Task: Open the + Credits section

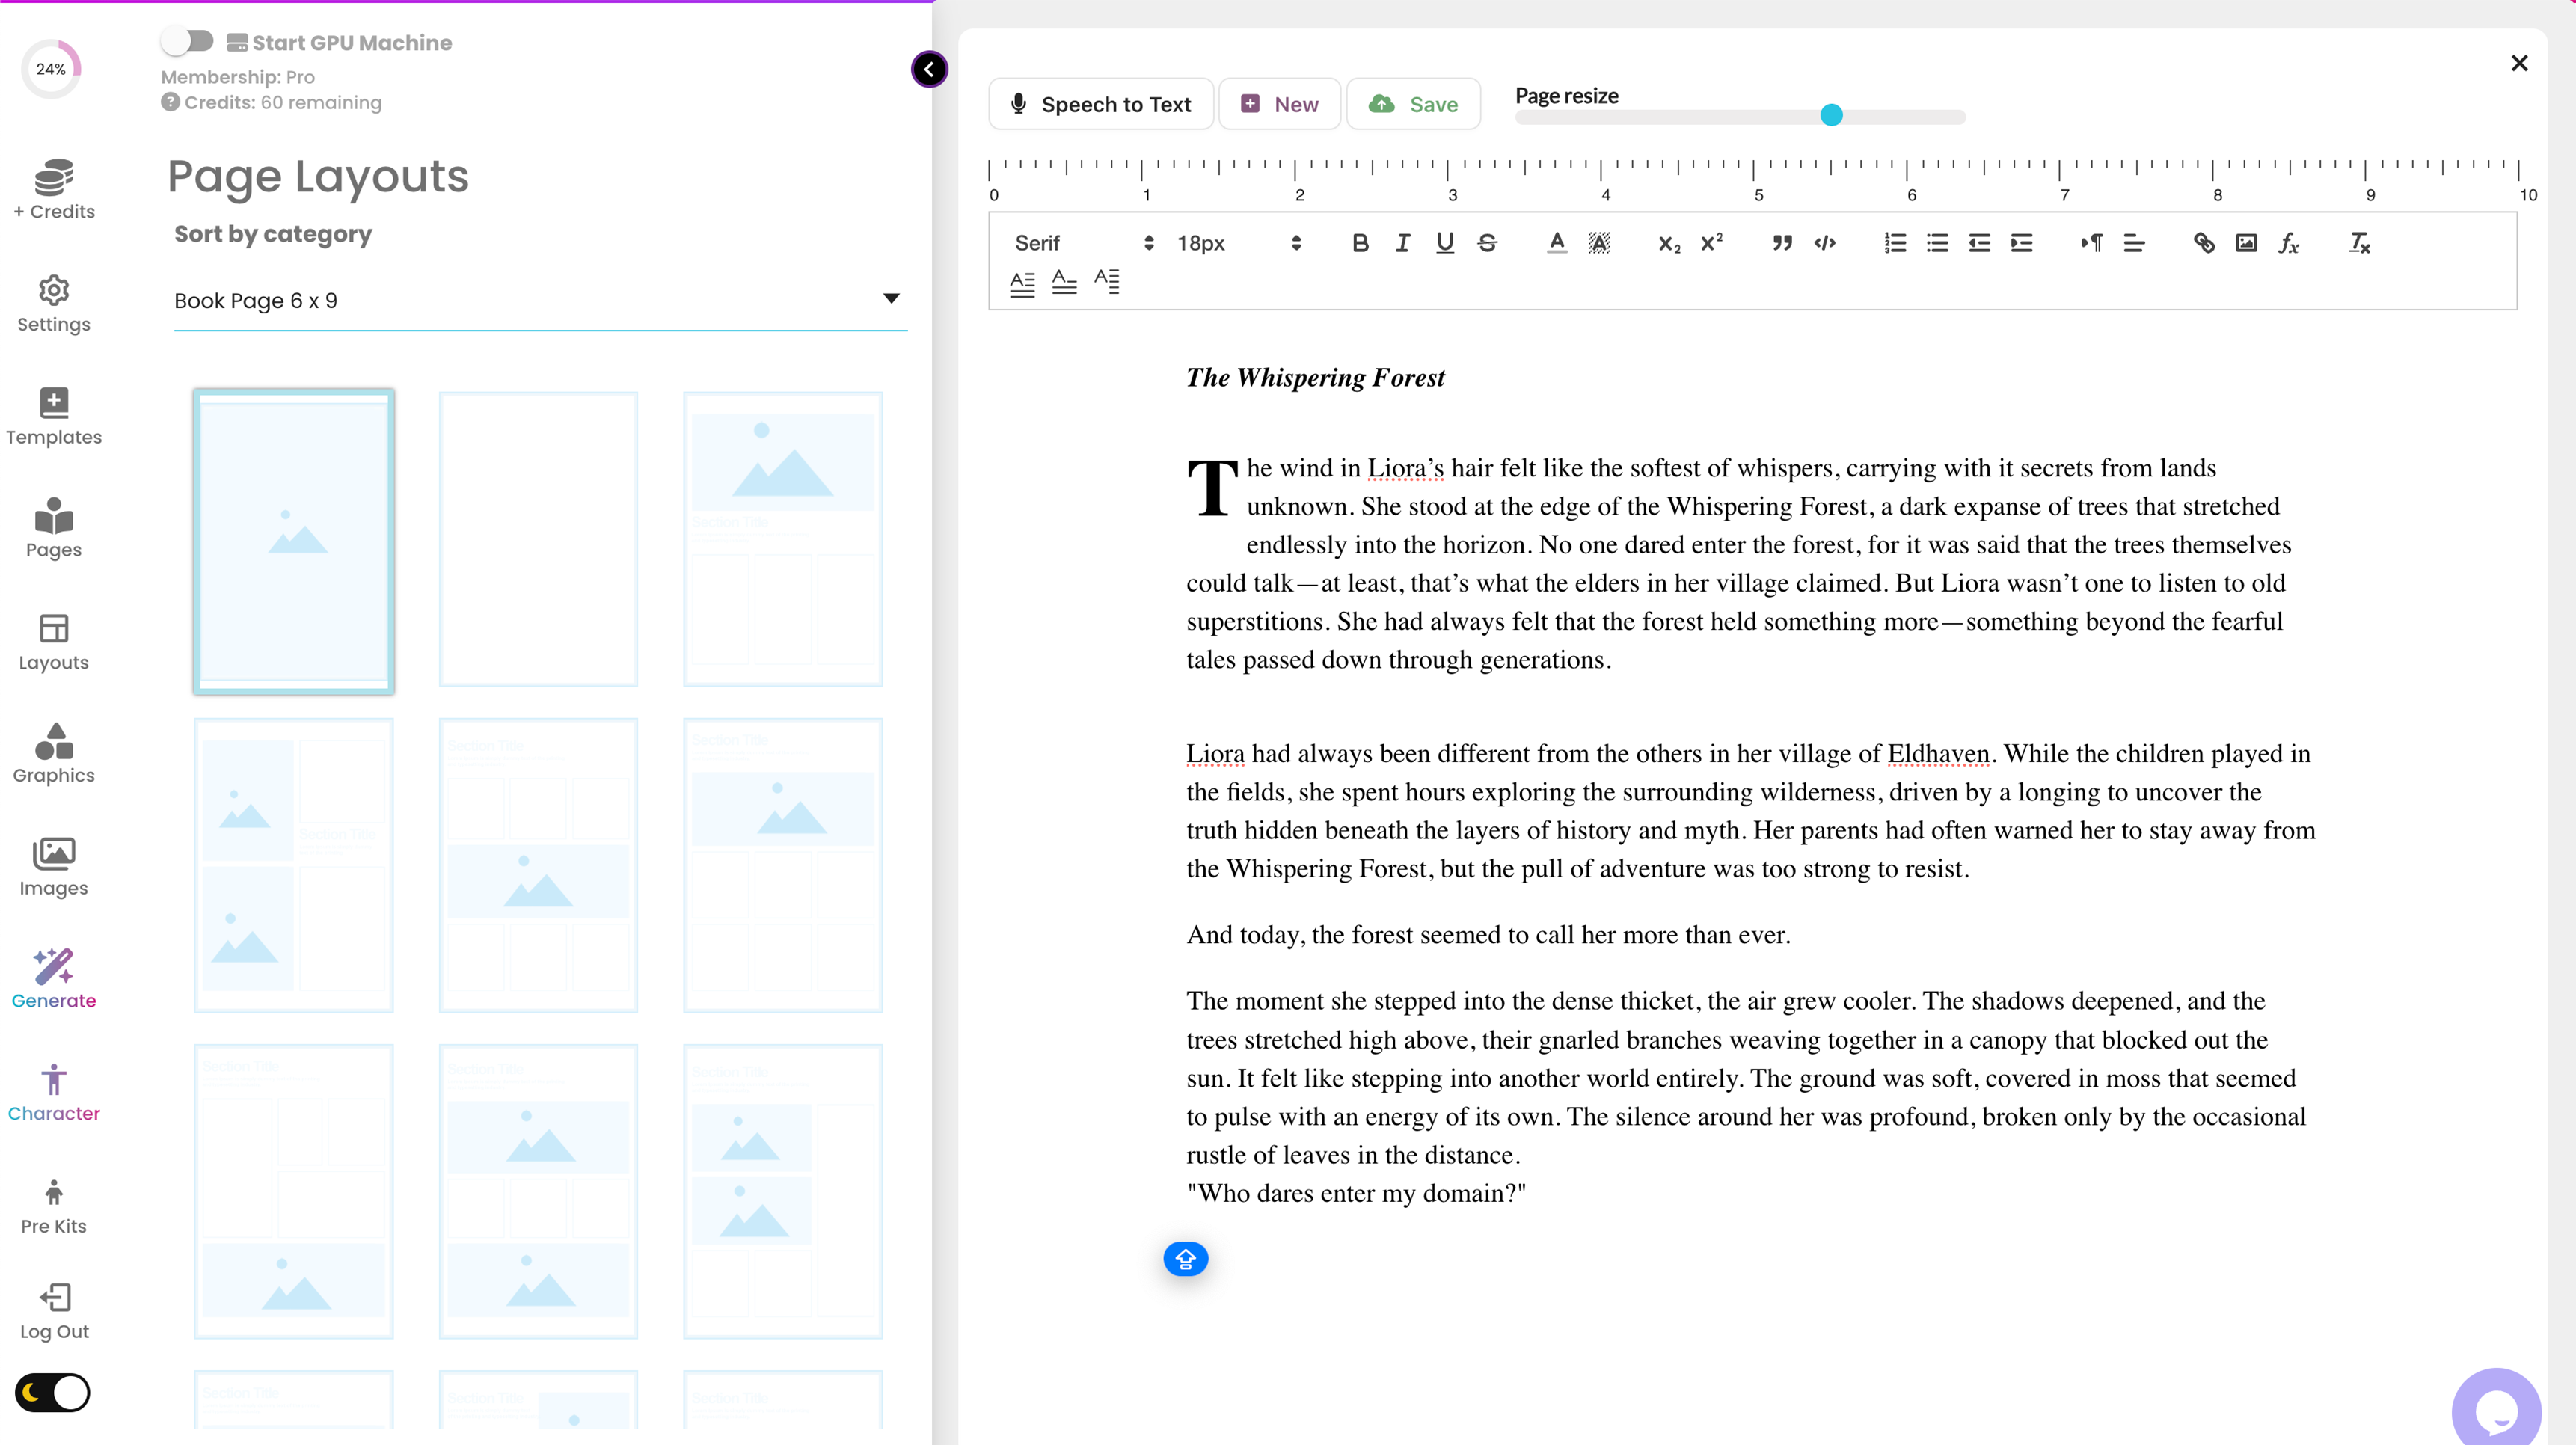Action: (x=54, y=190)
